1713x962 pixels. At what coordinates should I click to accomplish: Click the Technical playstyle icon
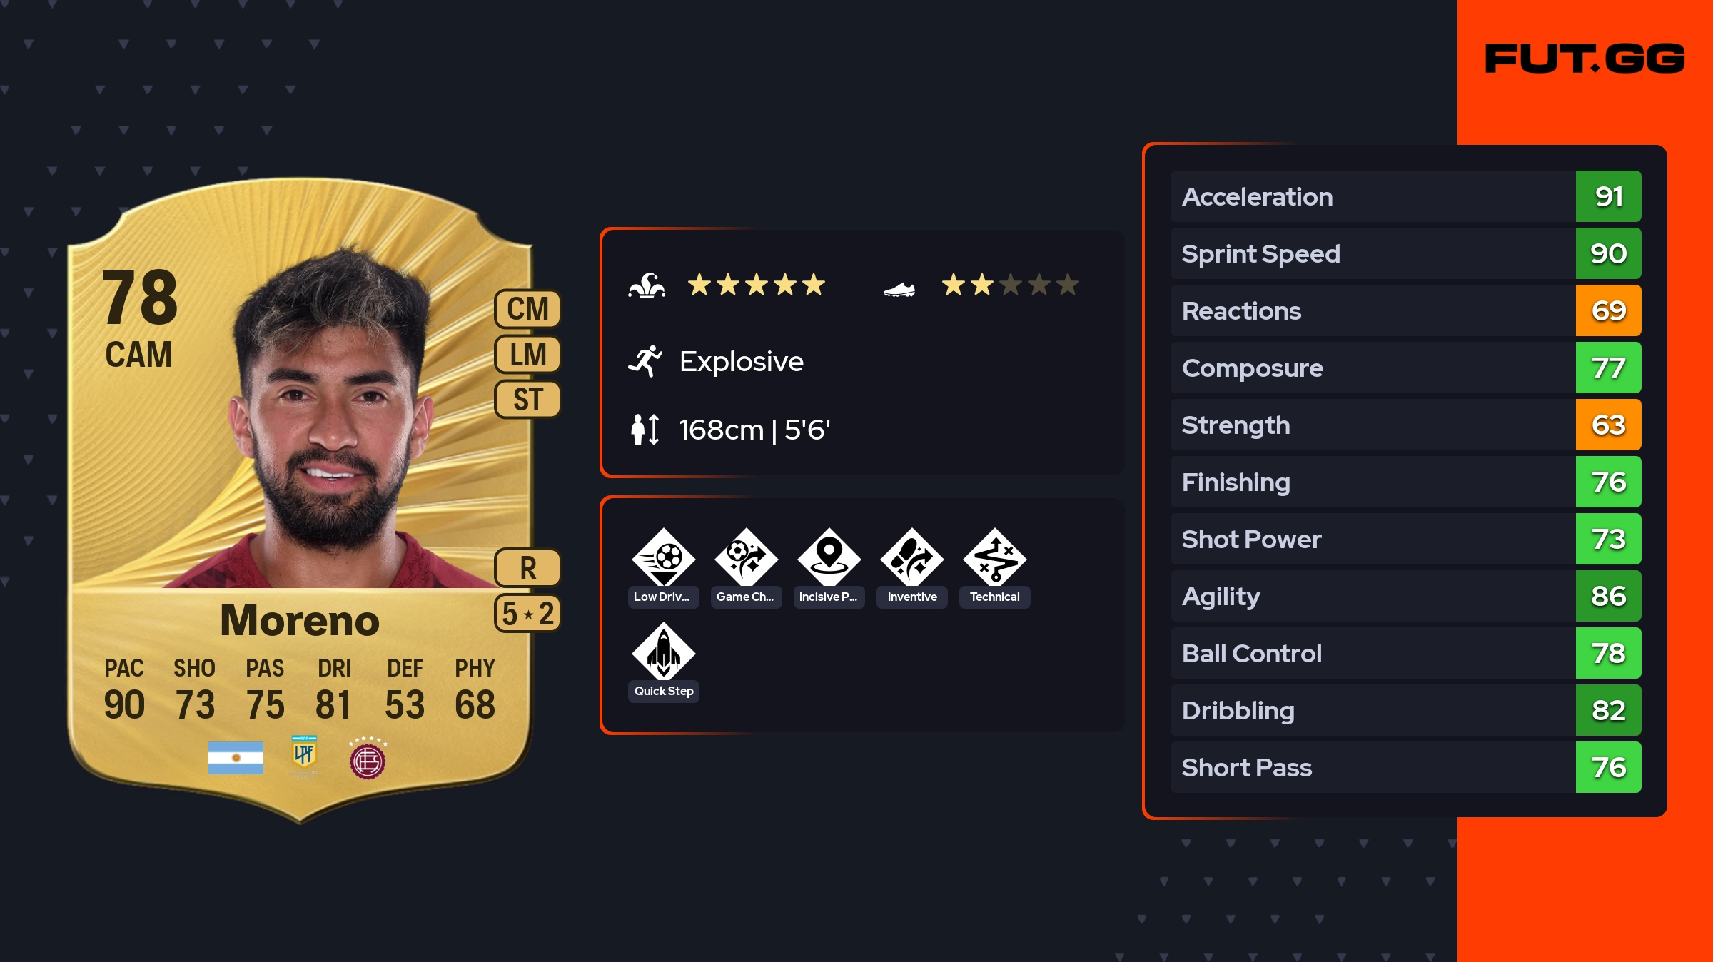pos(995,557)
